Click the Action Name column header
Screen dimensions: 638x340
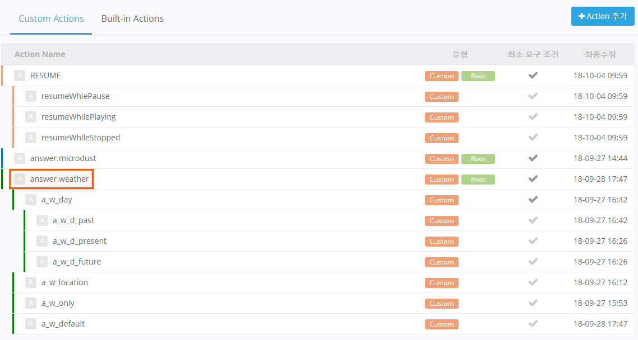point(40,54)
